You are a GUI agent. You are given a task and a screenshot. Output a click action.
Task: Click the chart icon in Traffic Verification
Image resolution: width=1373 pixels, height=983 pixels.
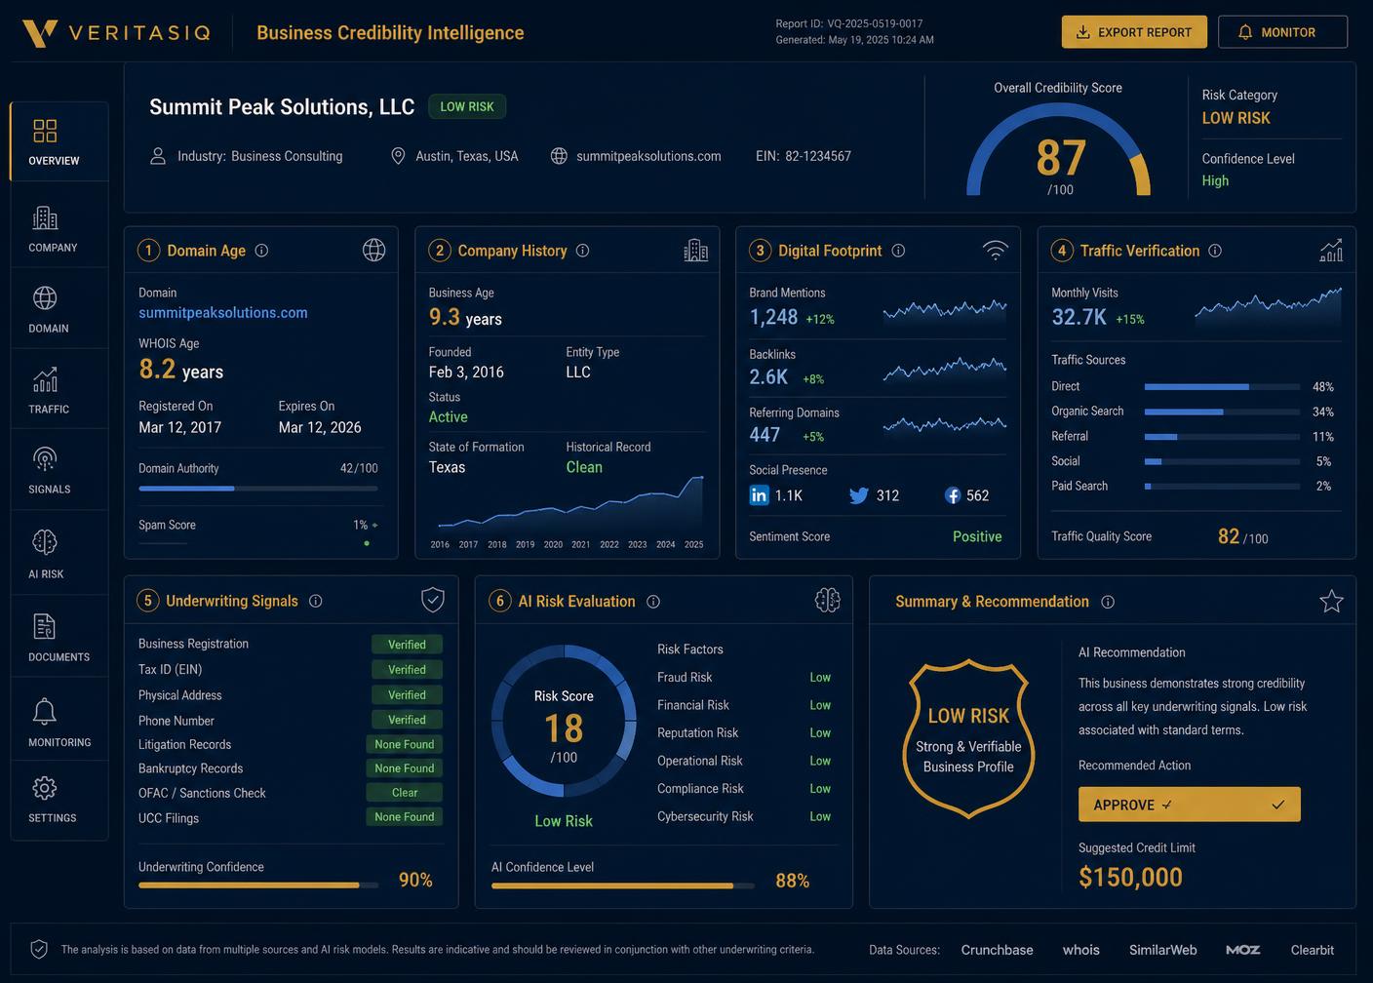[1331, 250]
